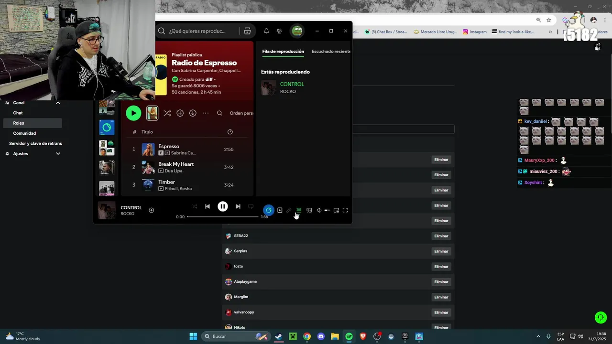
Task: Open connect to a device icon
Action: (x=309, y=210)
